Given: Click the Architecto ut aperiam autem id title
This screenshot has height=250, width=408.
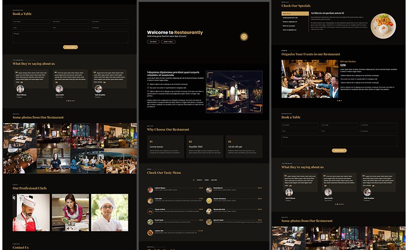Looking at the screenshot, I should (328, 13).
